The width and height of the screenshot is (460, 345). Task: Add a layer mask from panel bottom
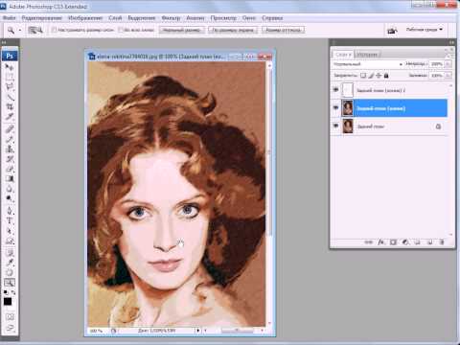[393, 242]
